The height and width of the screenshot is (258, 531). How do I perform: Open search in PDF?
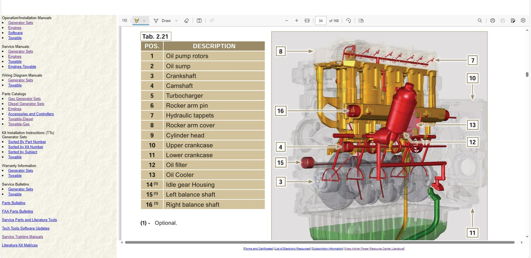pos(480,21)
